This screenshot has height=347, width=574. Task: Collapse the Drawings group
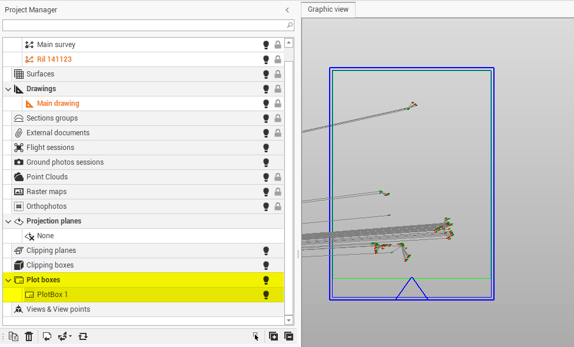(x=8, y=89)
